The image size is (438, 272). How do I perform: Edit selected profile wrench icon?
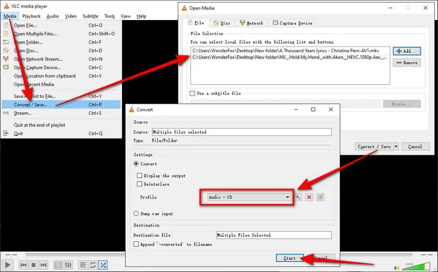[298, 197]
